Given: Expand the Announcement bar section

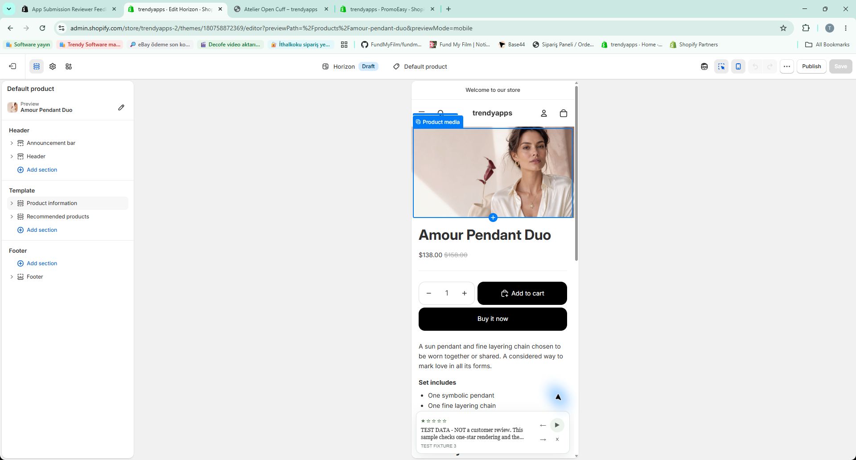Looking at the screenshot, I should 12,143.
